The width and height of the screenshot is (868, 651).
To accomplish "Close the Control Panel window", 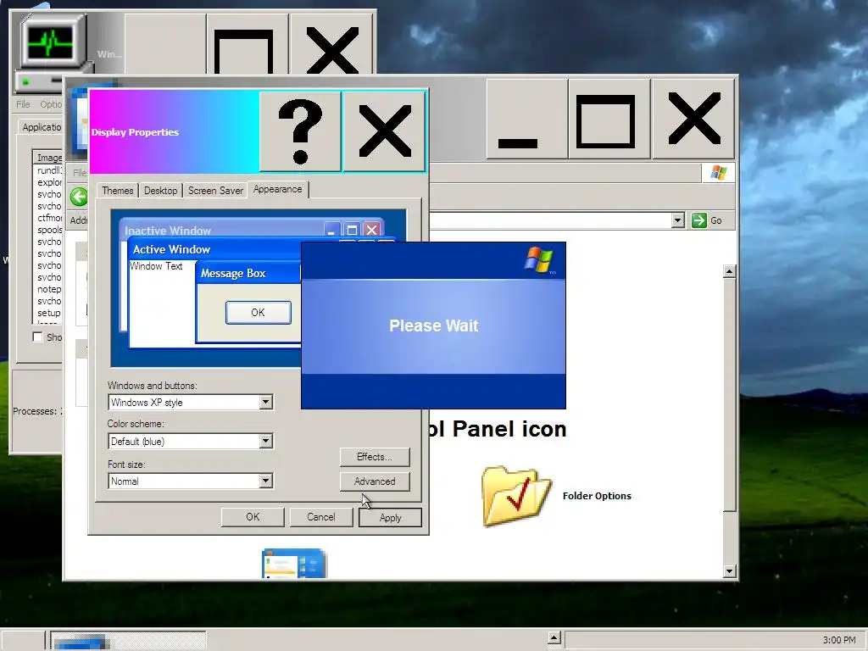I will tap(693, 119).
